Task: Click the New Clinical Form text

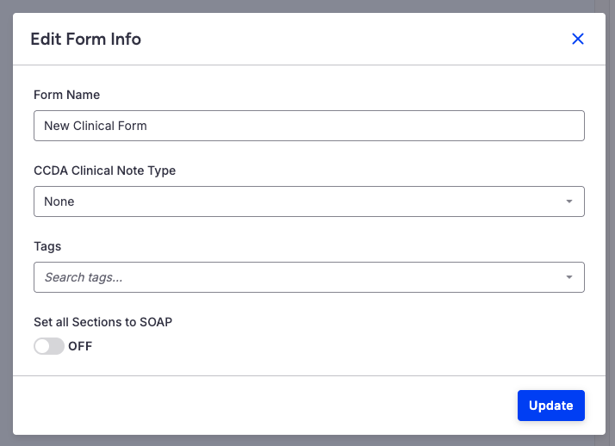Action: tap(96, 126)
